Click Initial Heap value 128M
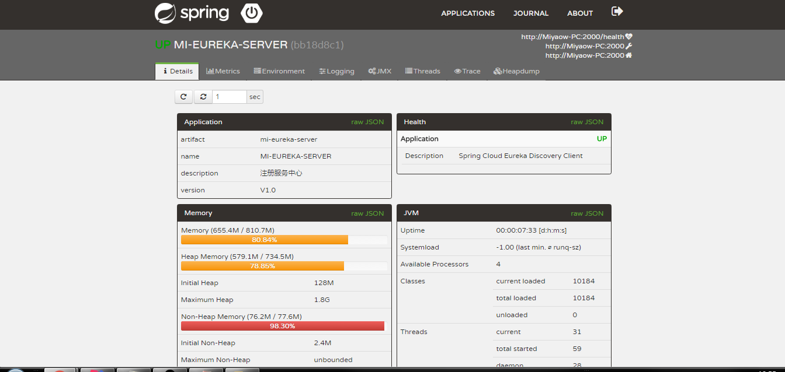 324,283
